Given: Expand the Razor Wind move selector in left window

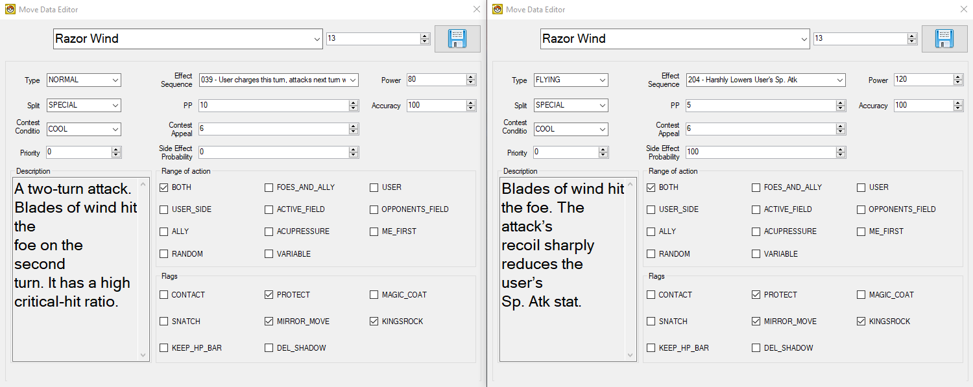Looking at the screenshot, I should coord(317,39).
